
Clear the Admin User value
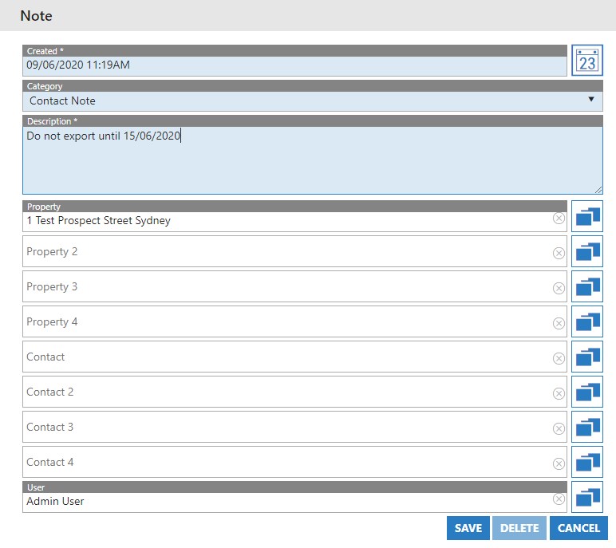(x=559, y=499)
